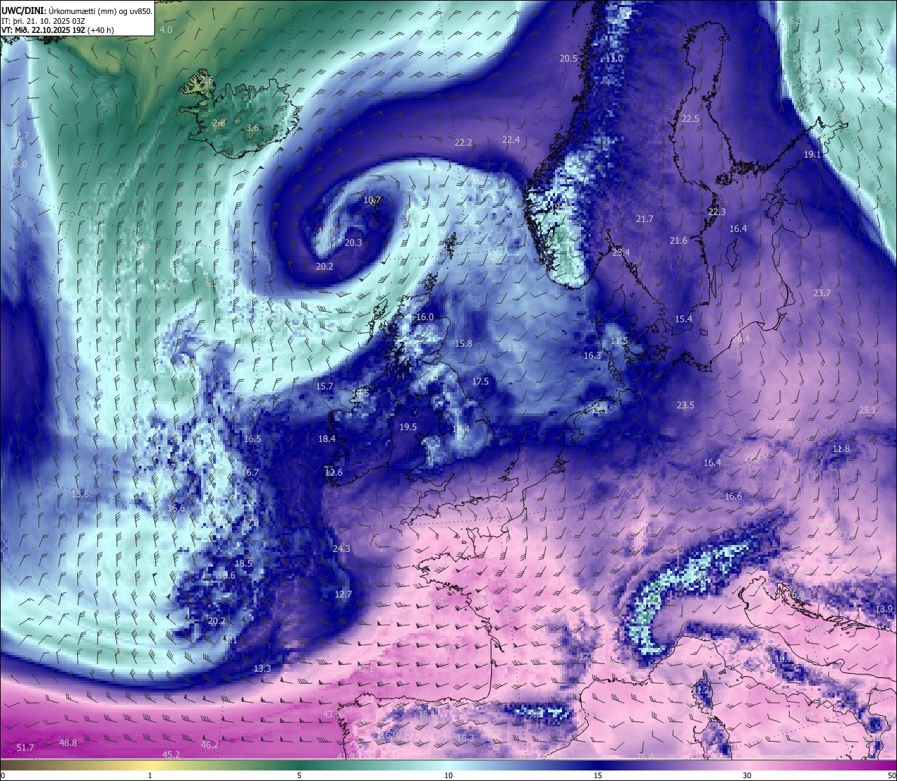Image resolution: width=897 pixels, height=781 pixels.
Task: Click the 20.3 value in the low's spiral
Action: coord(353,243)
